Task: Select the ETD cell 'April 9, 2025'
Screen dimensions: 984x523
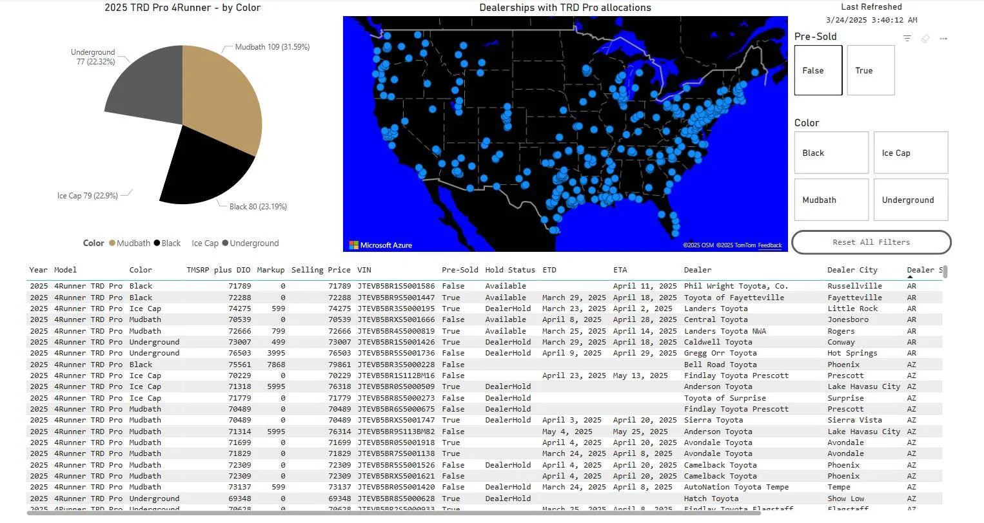Action: pyautogui.click(x=572, y=353)
